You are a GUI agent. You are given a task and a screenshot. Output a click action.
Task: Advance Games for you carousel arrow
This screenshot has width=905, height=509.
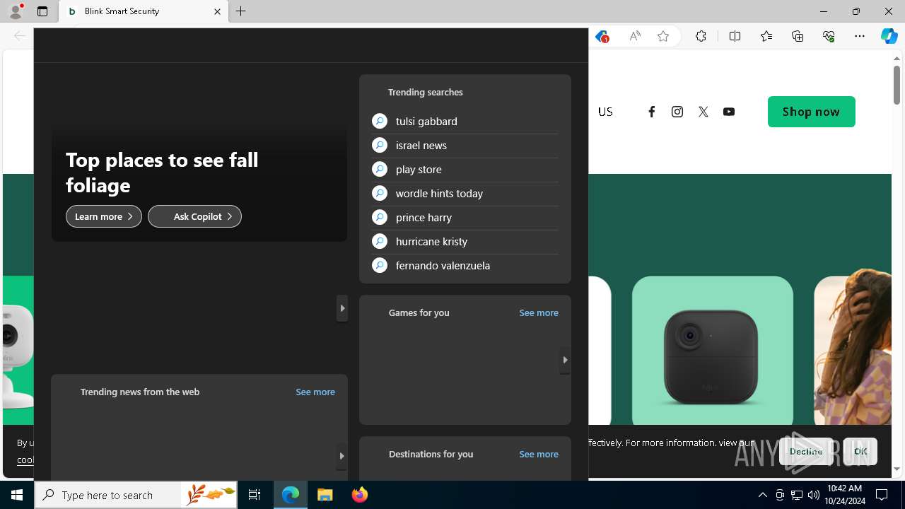click(565, 360)
